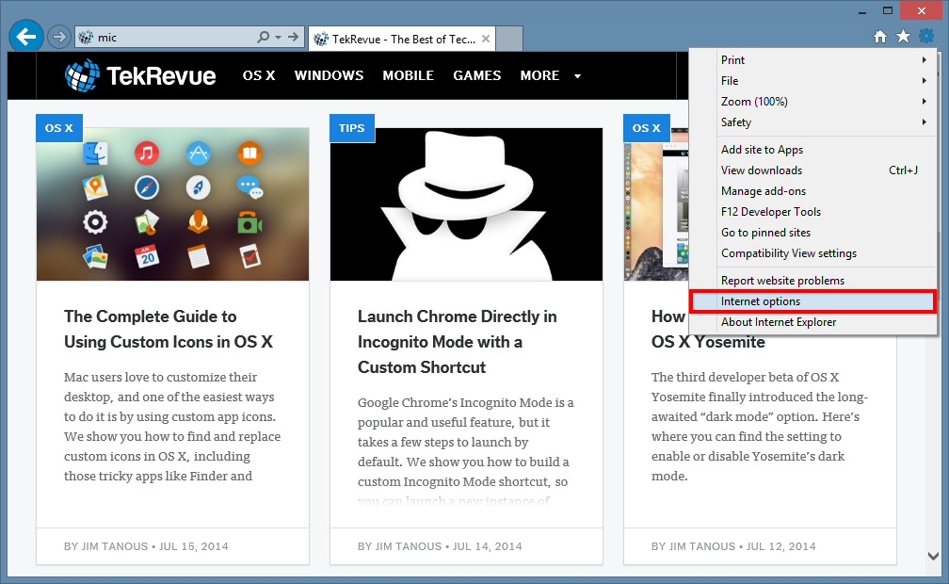This screenshot has height=584, width=949.
Task: Open the custom icons article thumbnail
Action: tap(172, 204)
